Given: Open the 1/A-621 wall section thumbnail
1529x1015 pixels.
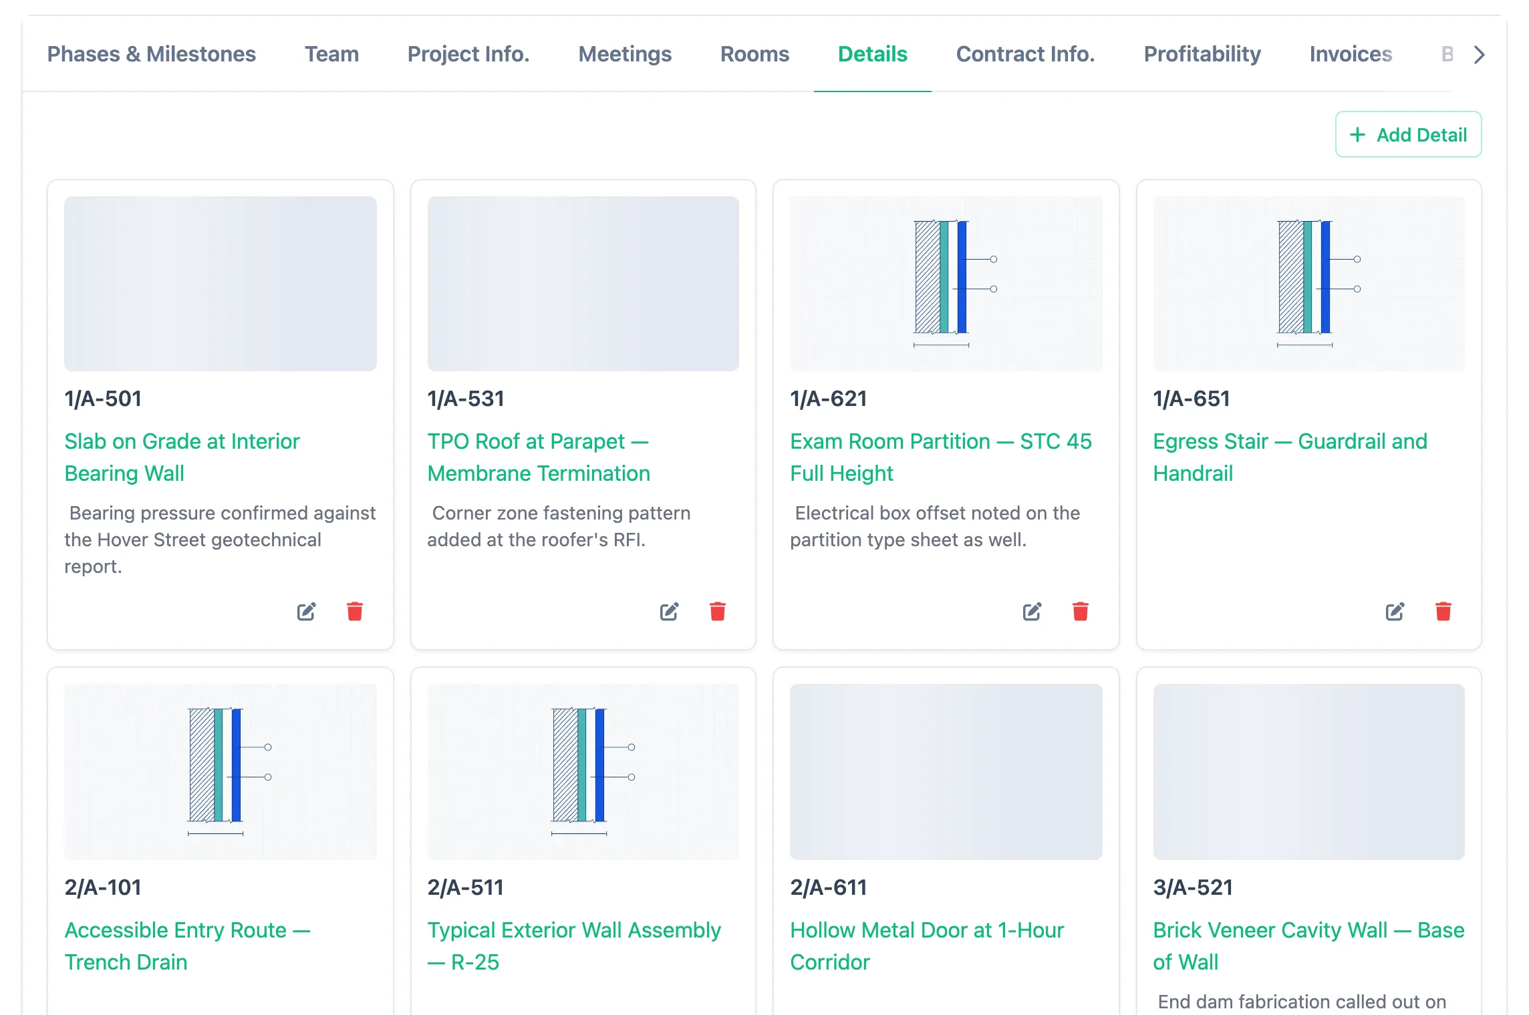Looking at the screenshot, I should (x=946, y=284).
